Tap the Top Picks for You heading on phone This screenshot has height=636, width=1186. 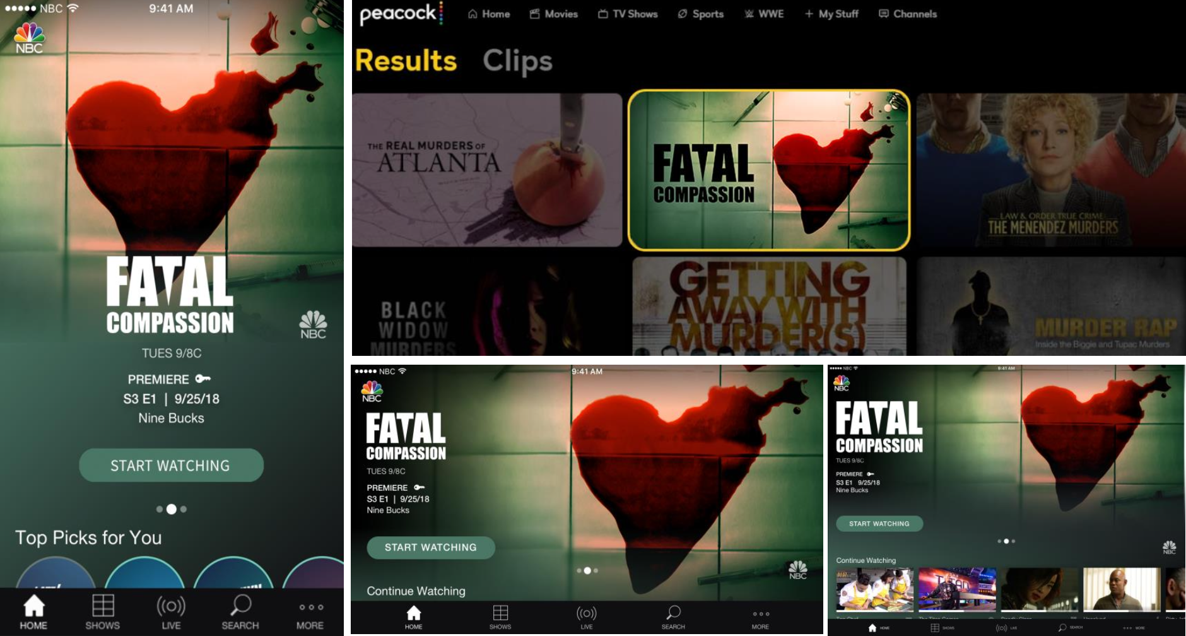coord(88,538)
